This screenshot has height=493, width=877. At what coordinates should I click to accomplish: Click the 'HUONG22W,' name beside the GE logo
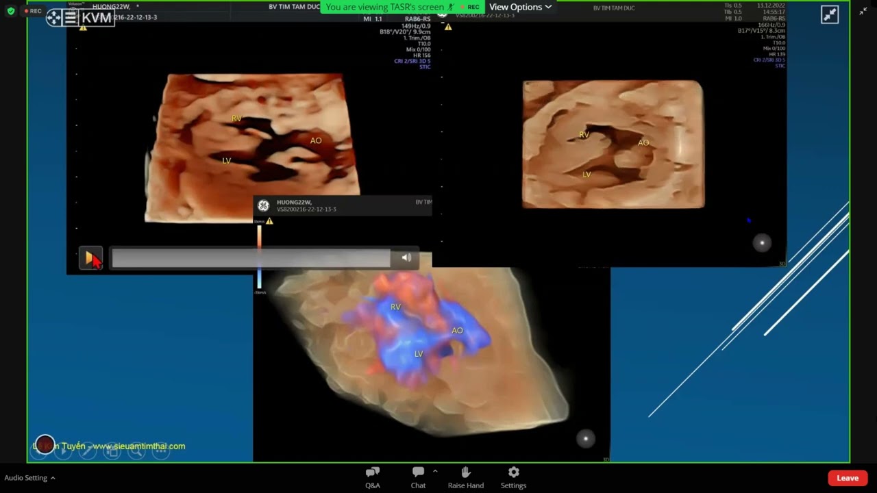click(x=294, y=203)
